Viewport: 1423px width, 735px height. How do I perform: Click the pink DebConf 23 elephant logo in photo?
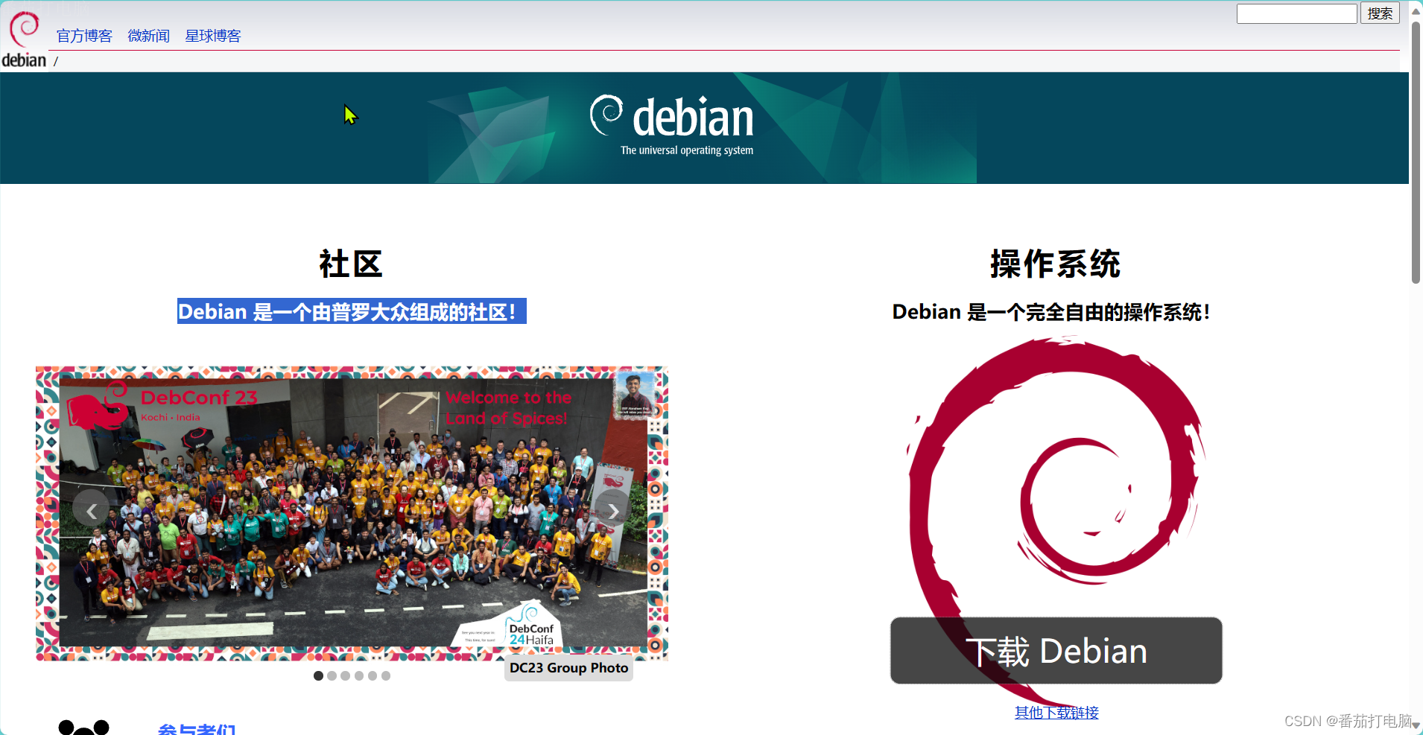click(98, 406)
